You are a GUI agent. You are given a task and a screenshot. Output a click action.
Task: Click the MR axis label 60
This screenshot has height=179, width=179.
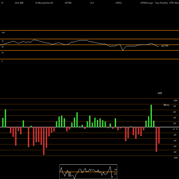pyautogui.click(x=175, y=112)
